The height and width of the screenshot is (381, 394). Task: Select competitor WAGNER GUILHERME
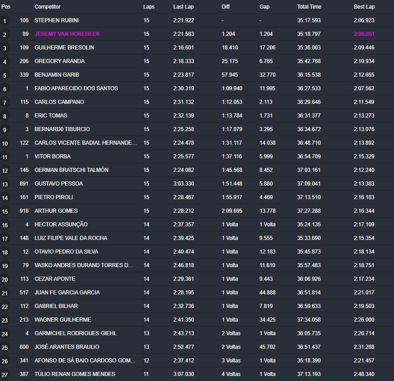tap(63, 319)
